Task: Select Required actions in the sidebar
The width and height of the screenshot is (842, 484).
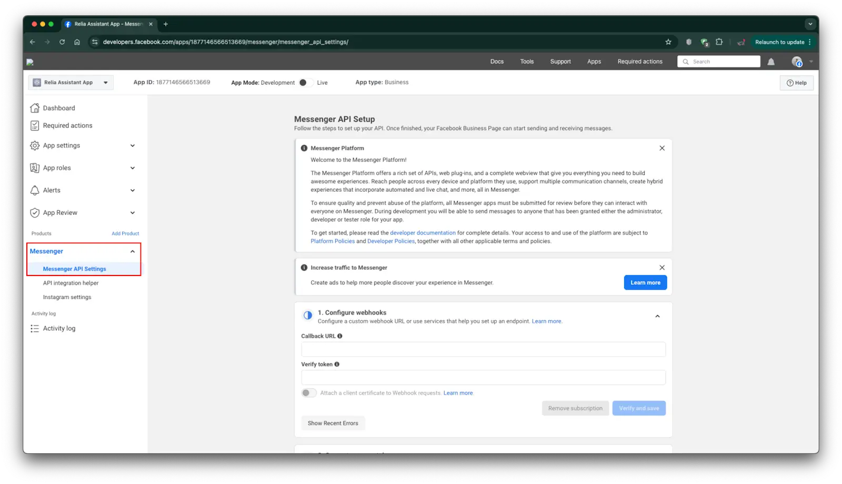Action: coord(67,125)
